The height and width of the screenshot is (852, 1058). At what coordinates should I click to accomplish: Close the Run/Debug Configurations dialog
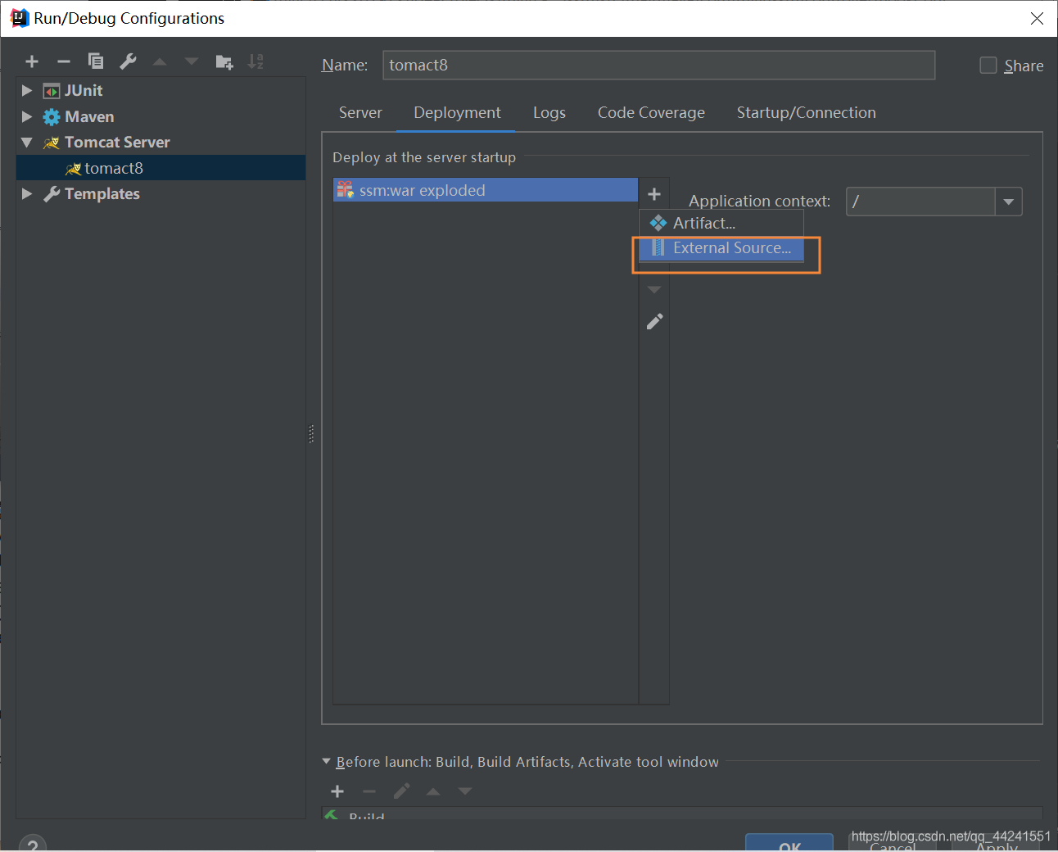(1037, 18)
